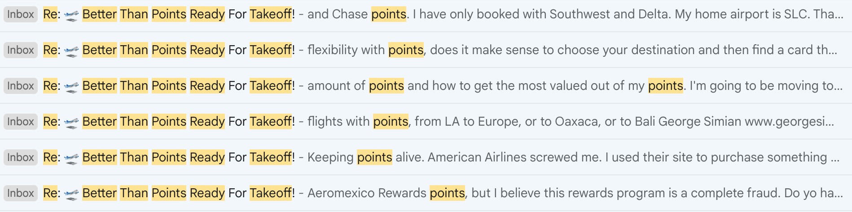Click the Inbox label on the Chase points email
Viewport: 852px width, 212px height.
click(x=21, y=14)
